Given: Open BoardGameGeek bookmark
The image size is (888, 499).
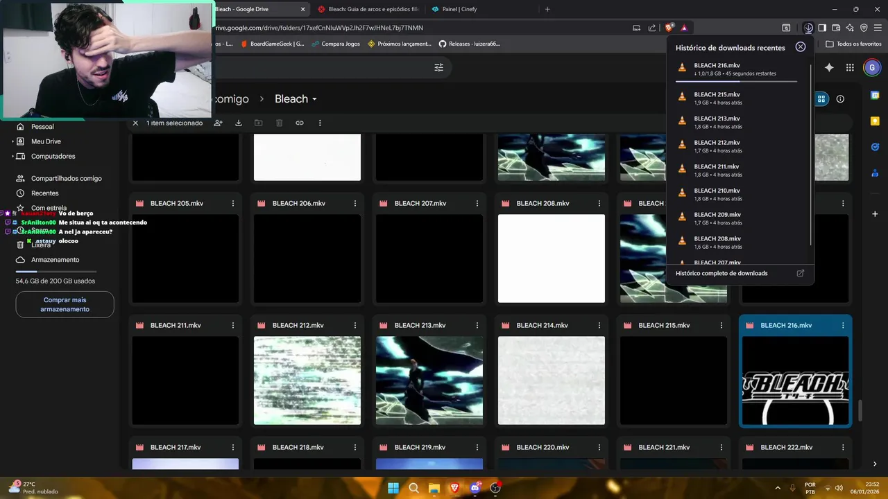Looking at the screenshot, I should pyautogui.click(x=272, y=44).
